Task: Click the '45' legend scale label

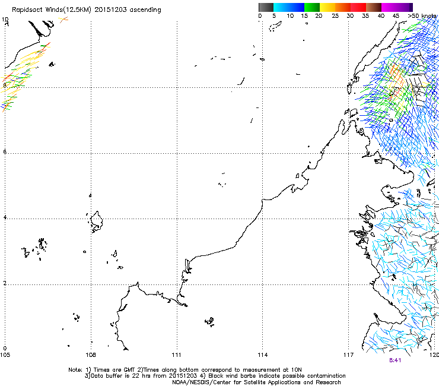Action: coord(396,16)
